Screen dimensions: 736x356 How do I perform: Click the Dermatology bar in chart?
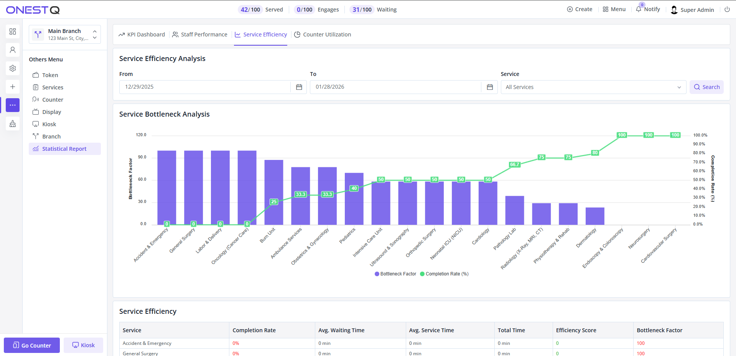click(595, 216)
